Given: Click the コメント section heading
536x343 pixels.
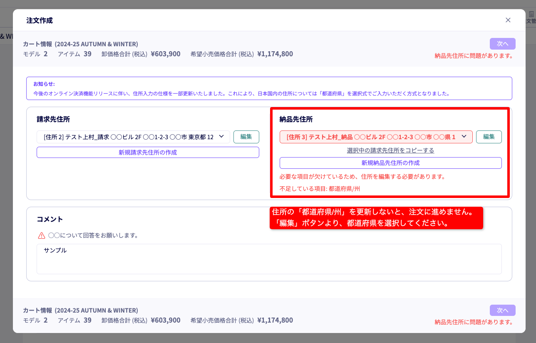Looking at the screenshot, I should click(x=50, y=219).
